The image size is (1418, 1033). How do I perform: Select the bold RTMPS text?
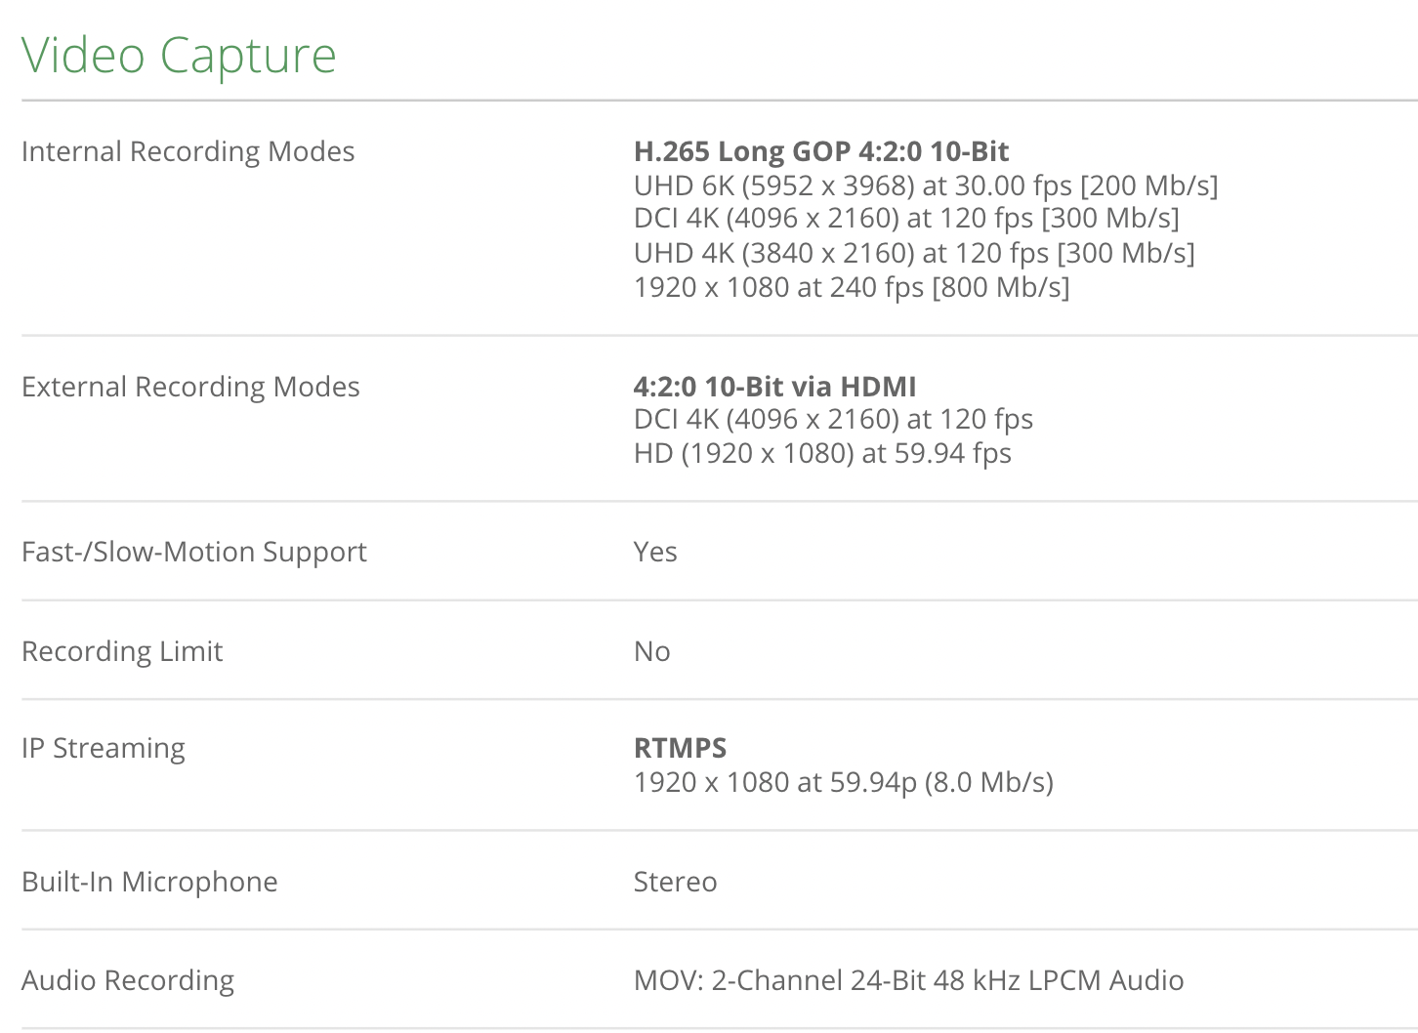[680, 748]
